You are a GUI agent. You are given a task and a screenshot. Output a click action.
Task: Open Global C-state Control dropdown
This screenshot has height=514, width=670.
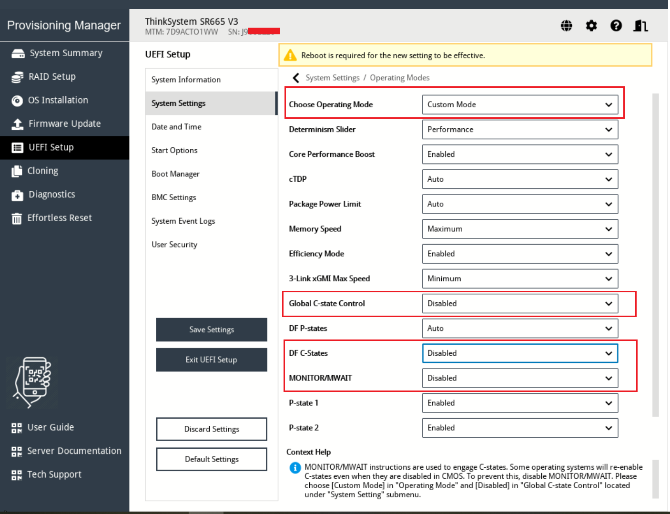(520, 304)
